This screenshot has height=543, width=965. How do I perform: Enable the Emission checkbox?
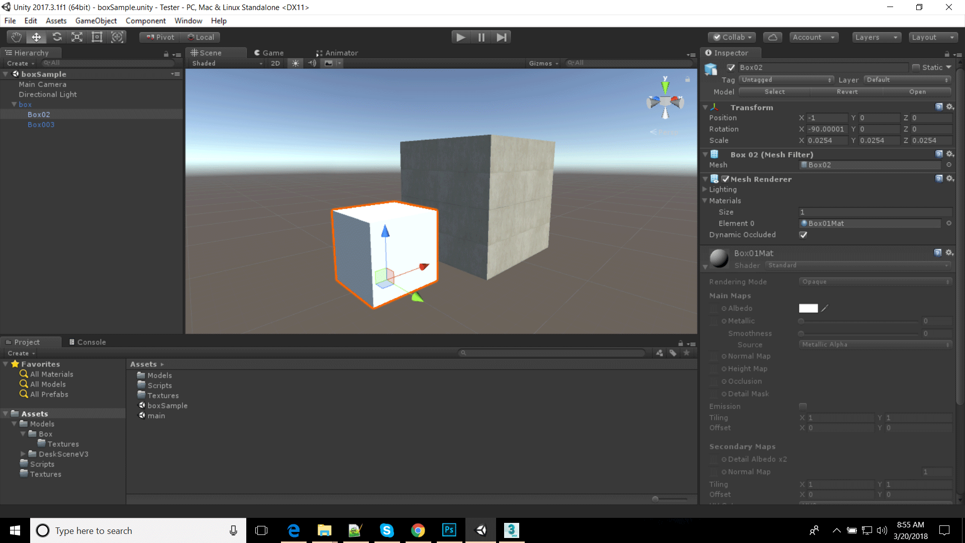(x=803, y=406)
